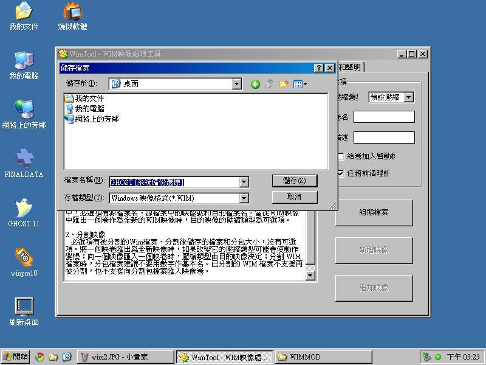The image size is (486, 365).
Task: Uncheck the 任務前清理 checkbox
Action: tap(341, 173)
